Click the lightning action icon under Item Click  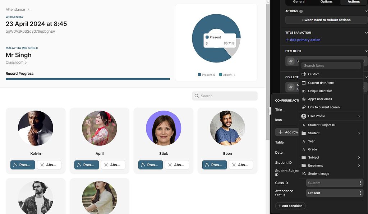click(291, 61)
